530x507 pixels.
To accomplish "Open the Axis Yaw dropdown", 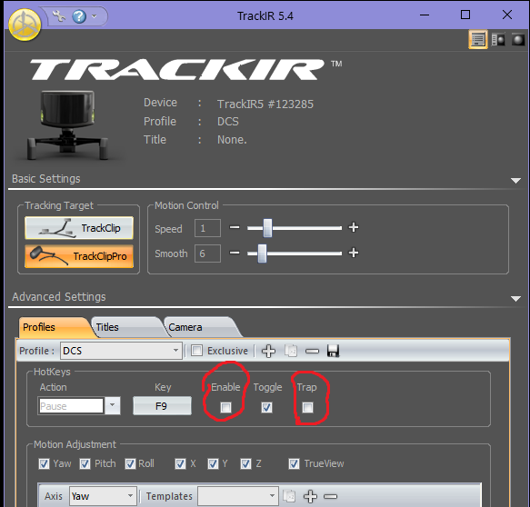I will 103,496.
